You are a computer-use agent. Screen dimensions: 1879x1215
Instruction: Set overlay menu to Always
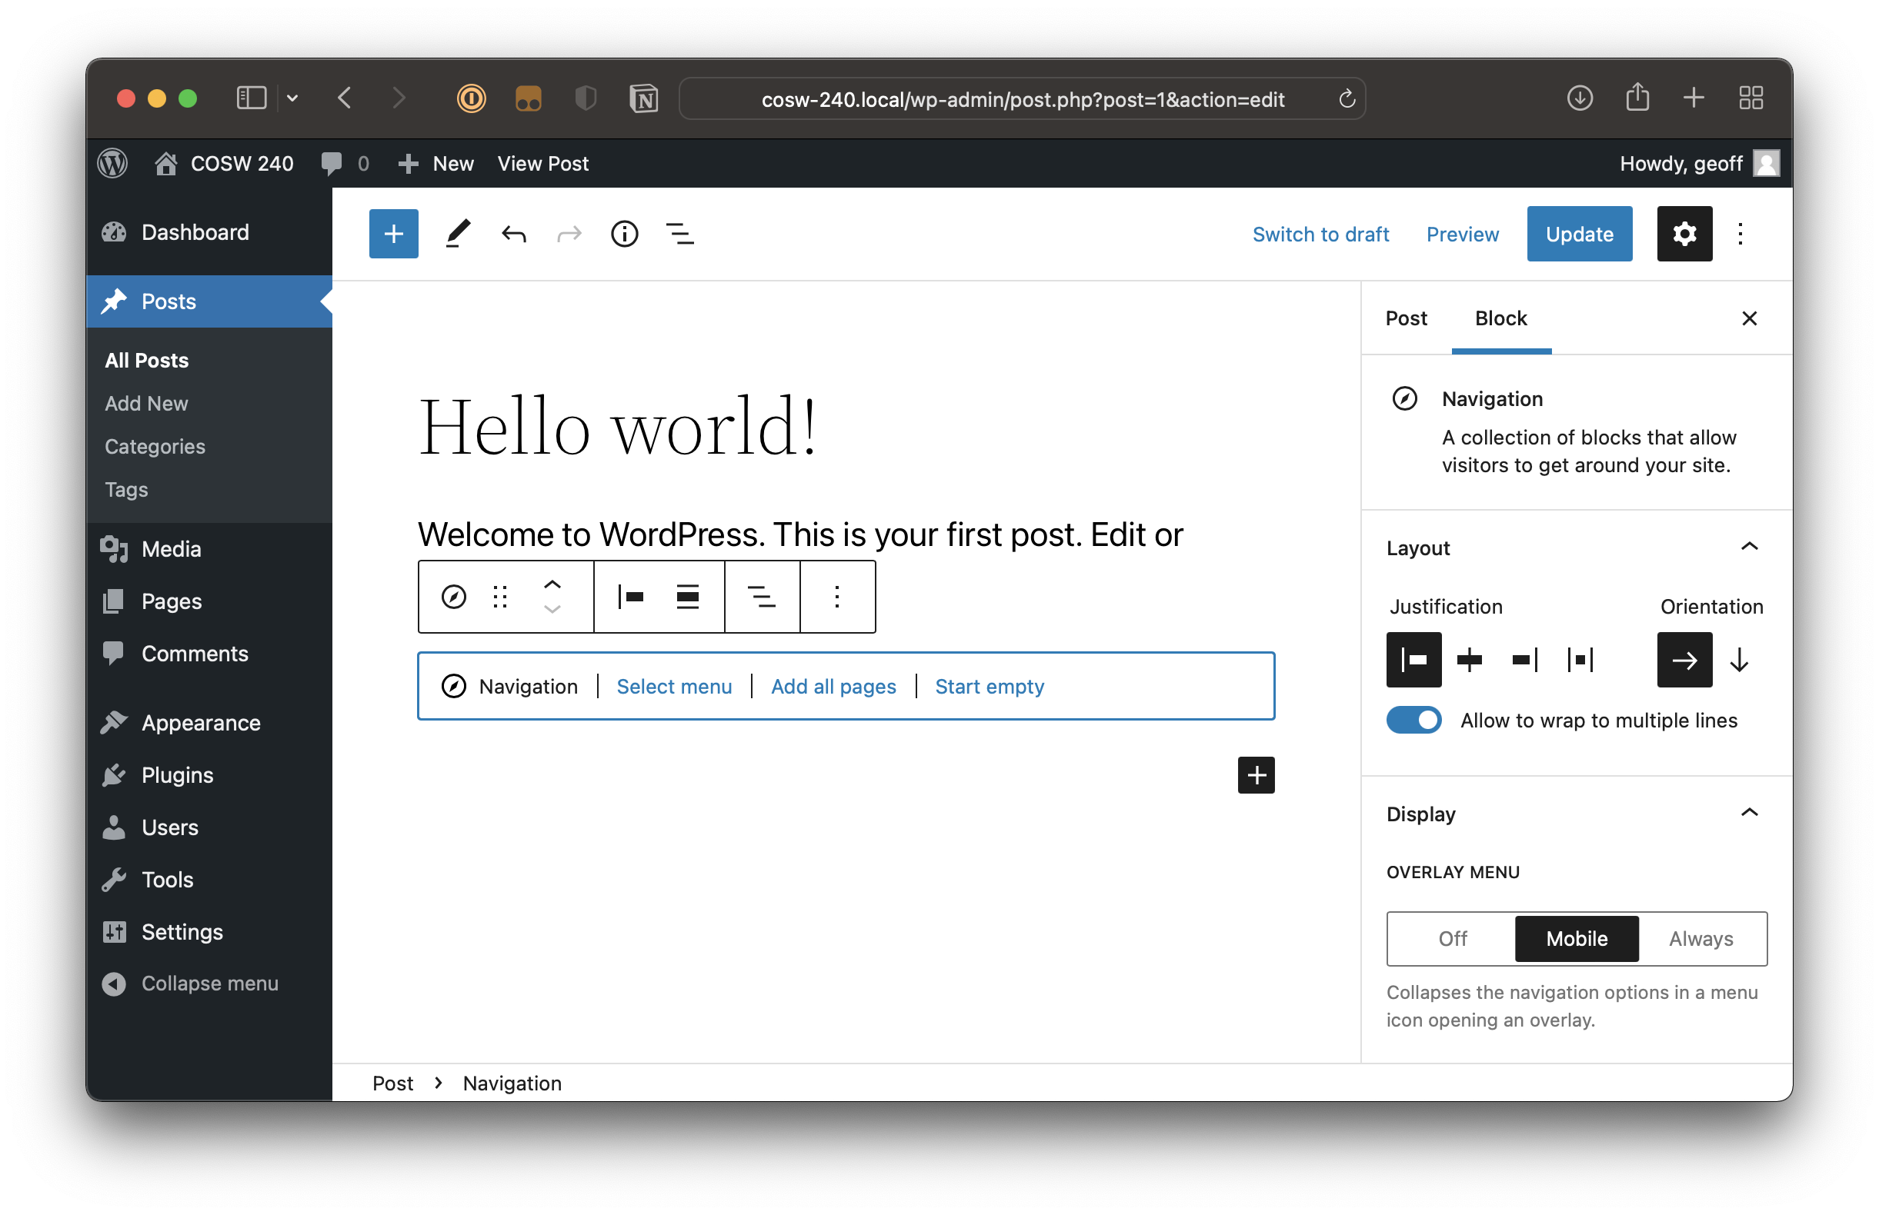point(1700,939)
